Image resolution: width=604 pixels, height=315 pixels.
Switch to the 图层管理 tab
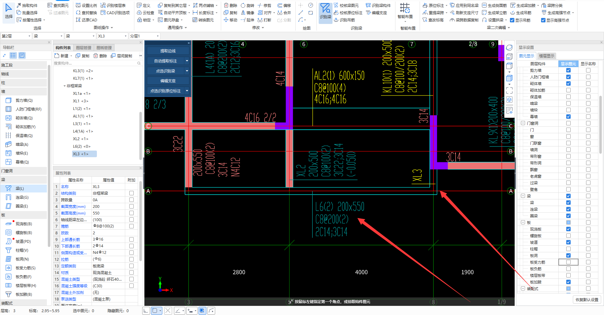(84, 48)
